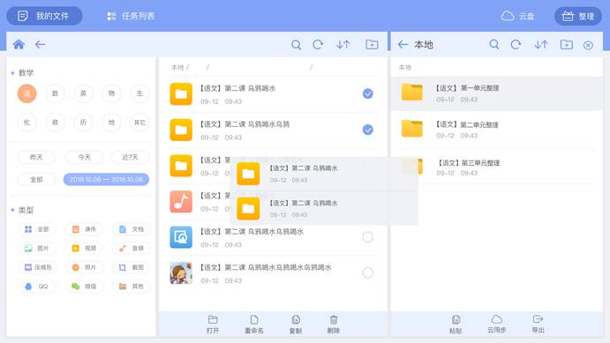This screenshot has height=343, width=610.
Task: Switch to 任务列表 tab
Action: (131, 16)
